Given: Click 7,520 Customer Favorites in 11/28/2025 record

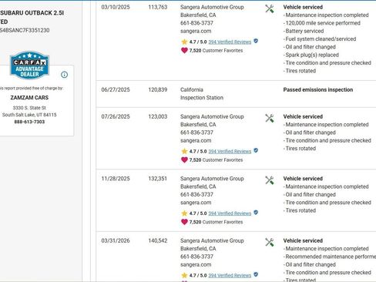Looking at the screenshot, I should pos(216,222).
